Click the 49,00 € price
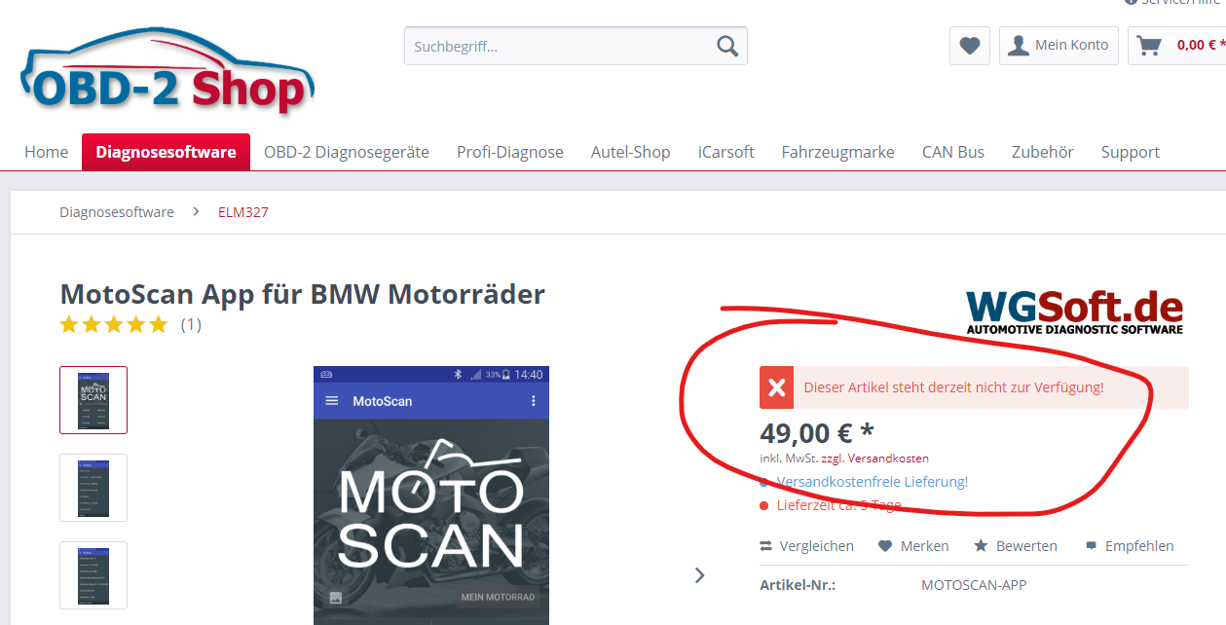Screen dimensions: 1226x625 click(817, 432)
